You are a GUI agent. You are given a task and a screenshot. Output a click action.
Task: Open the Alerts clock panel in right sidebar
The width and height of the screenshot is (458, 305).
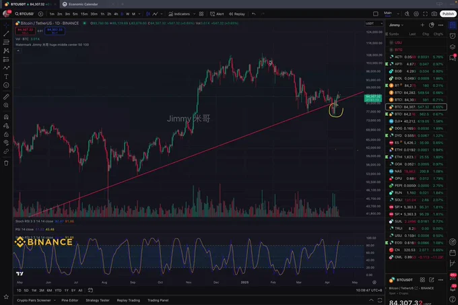point(453,36)
